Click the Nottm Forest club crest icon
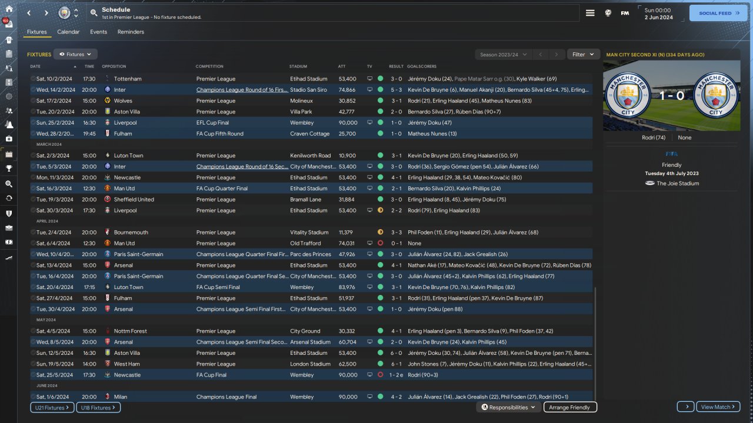Screen dimensions: 753x423 tap(107, 331)
